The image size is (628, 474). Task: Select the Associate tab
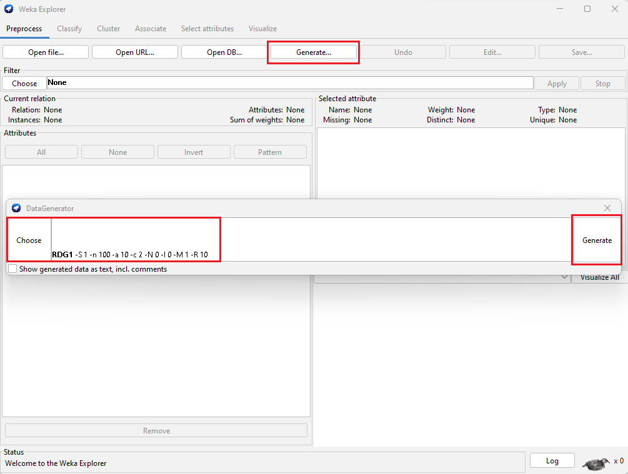pos(151,29)
